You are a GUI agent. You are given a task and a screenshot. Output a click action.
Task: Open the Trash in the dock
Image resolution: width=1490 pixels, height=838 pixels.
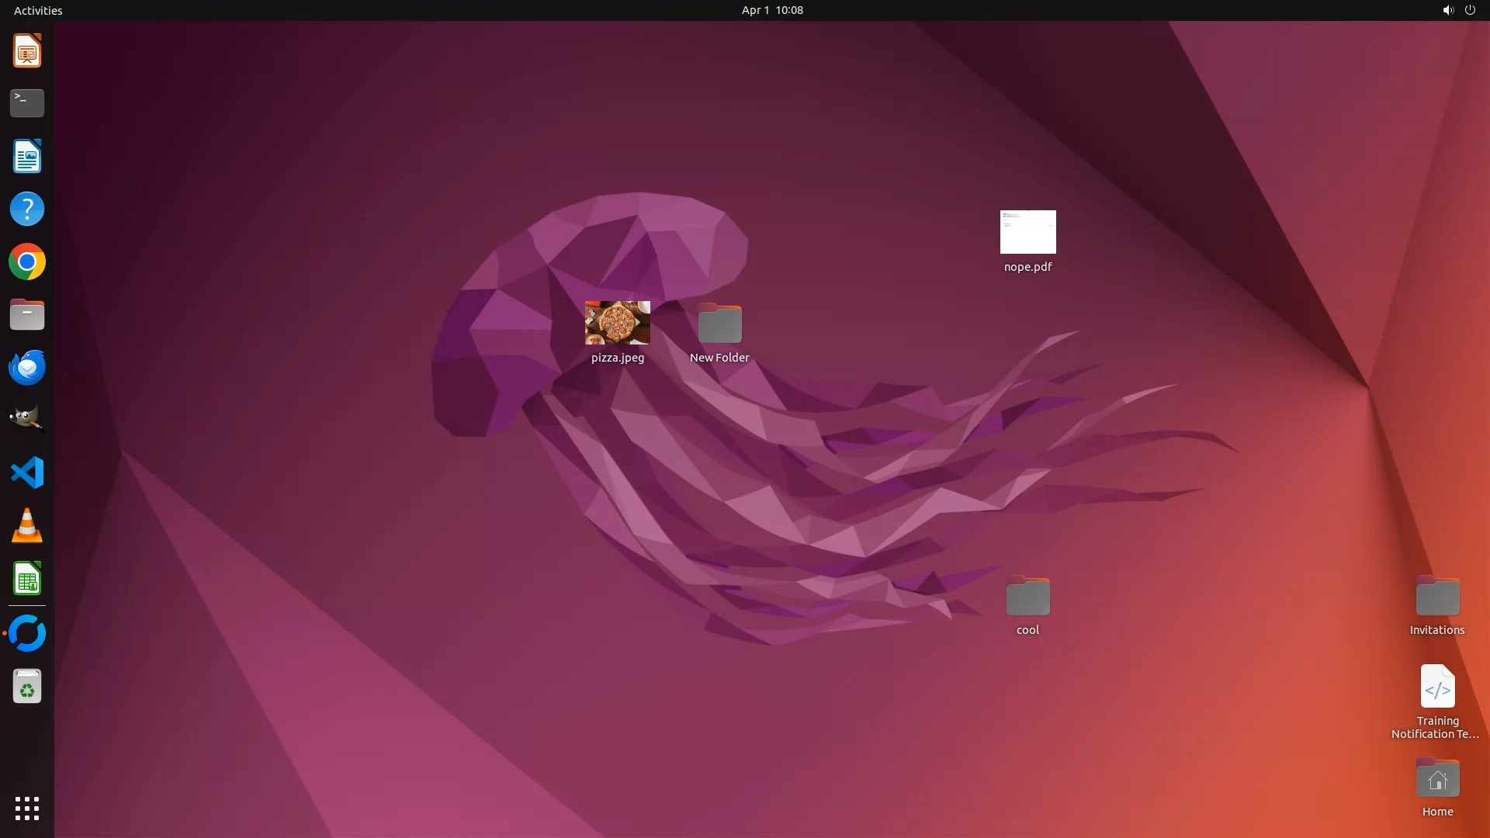(x=27, y=687)
